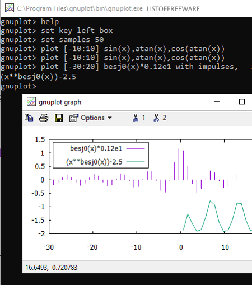This screenshot has width=252, height=285.
Task: Click the gnuplot command prompt line
Action: click(18, 86)
